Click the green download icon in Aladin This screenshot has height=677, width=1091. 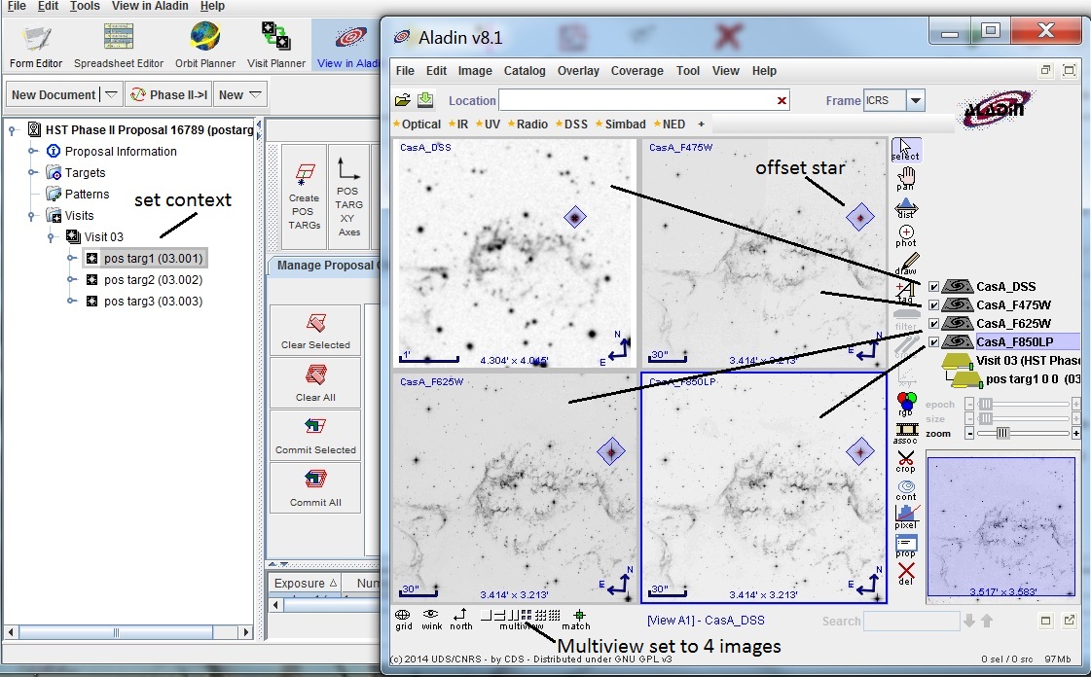(x=425, y=100)
